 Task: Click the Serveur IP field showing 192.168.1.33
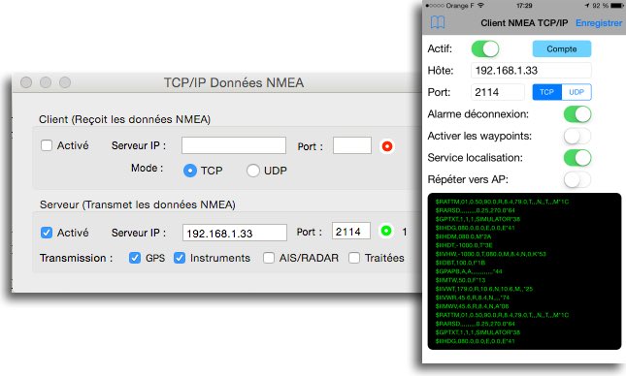235,233
